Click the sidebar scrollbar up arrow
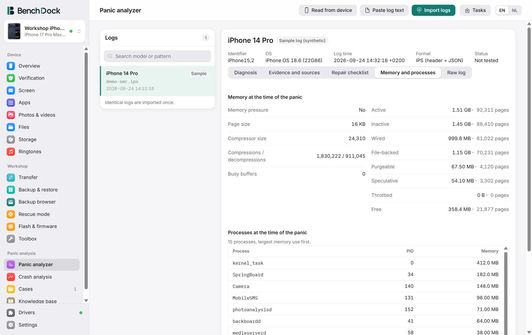The width and height of the screenshot is (532, 335). pos(86,49)
